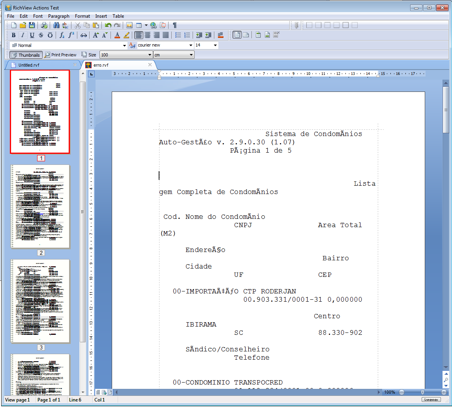
Task: Toggle Underline formatting
Action: click(32, 35)
